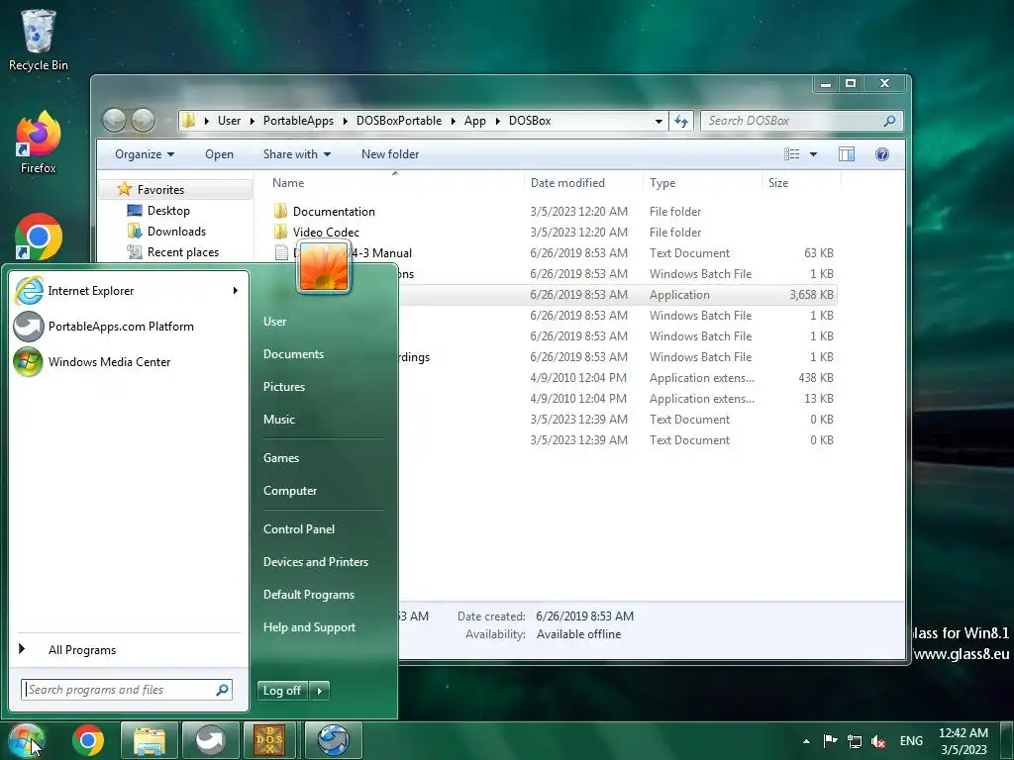Open the File Explorer taskbar icon

[x=150, y=740]
